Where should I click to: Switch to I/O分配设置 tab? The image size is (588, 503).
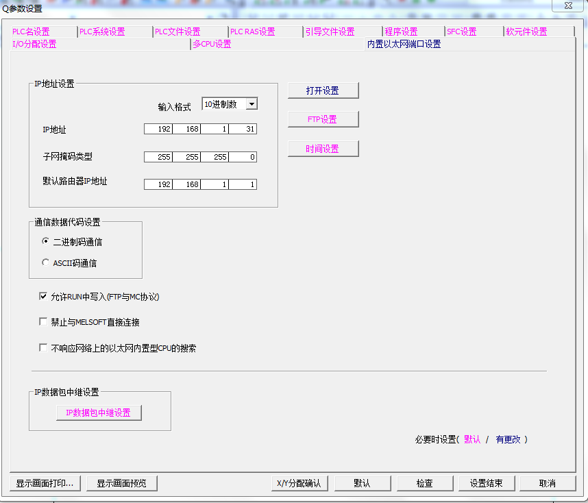pyautogui.click(x=34, y=44)
